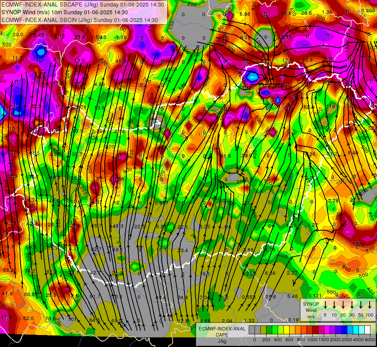Click the 41.9 value at left edge
The image size is (377, 347).
7,293
